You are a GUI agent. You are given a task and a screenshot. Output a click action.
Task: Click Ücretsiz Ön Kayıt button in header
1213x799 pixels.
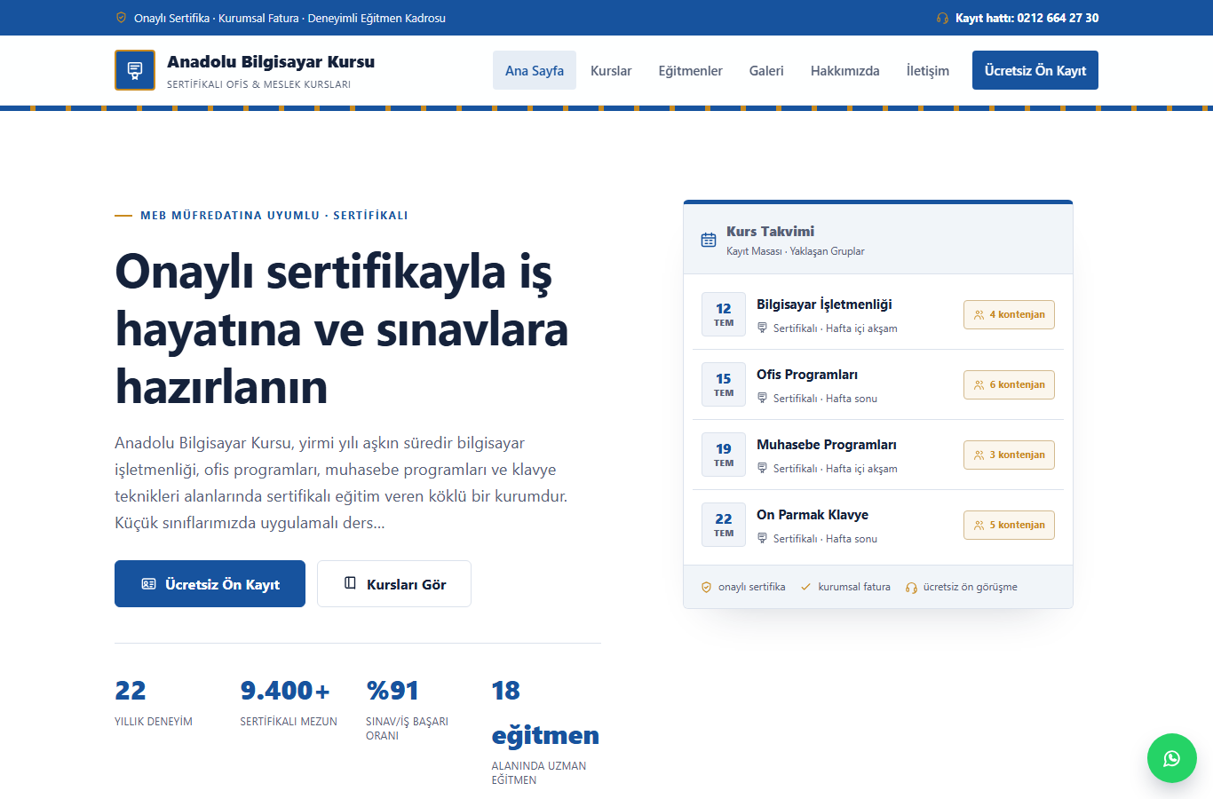pos(1035,70)
